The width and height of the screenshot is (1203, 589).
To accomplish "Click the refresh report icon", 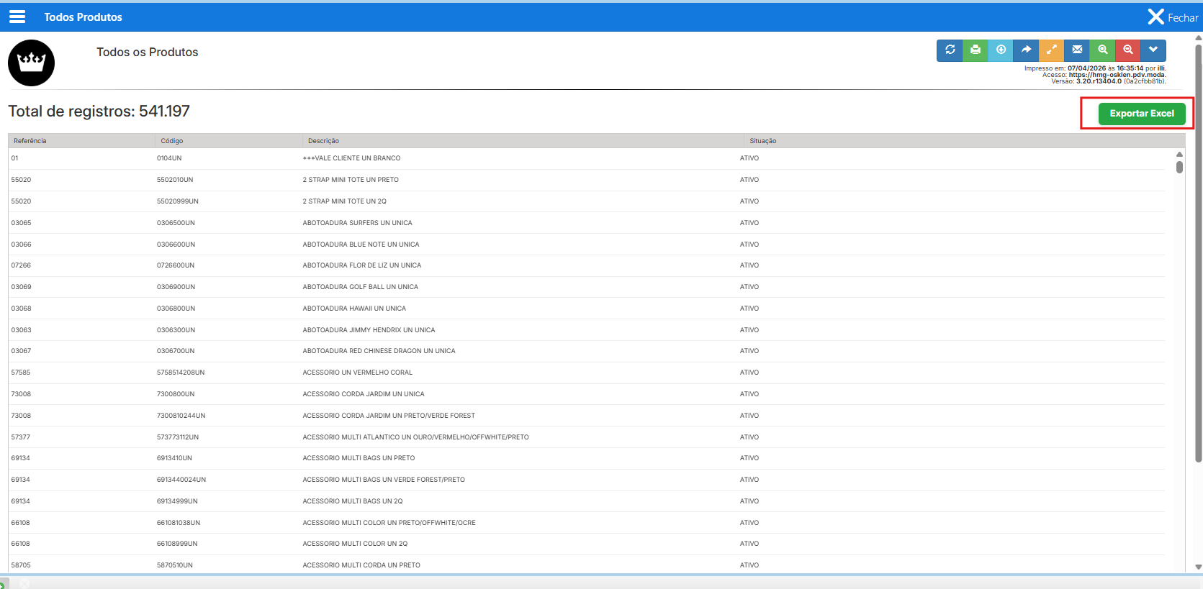I will (x=950, y=50).
